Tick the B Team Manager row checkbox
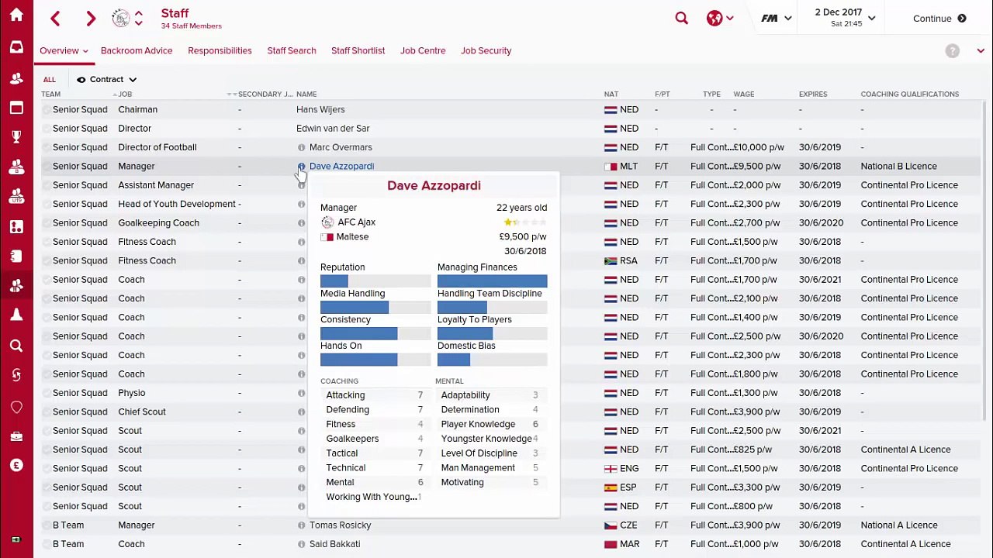This screenshot has height=558, width=993. 47,525
